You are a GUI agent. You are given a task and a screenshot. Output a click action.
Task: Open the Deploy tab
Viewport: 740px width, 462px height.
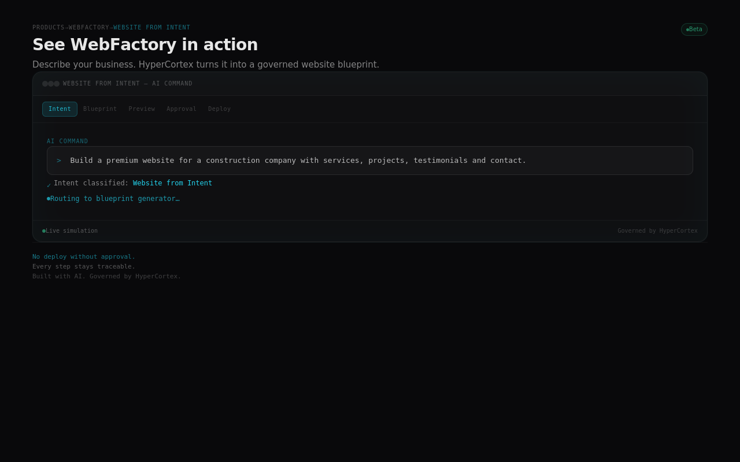pos(219,109)
